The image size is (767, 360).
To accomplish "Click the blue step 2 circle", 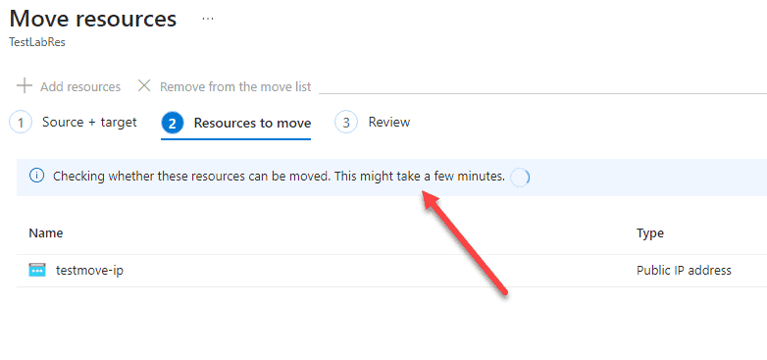I will [x=173, y=124].
